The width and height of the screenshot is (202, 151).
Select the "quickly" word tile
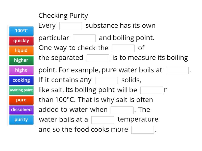[x=21, y=41]
